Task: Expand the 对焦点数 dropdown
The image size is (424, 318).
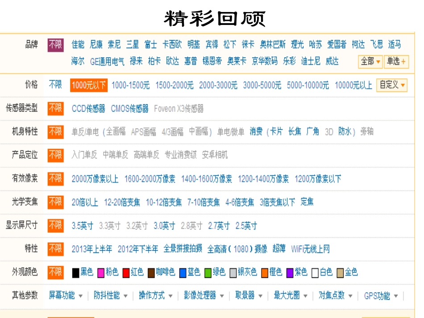Action: (x=335, y=296)
